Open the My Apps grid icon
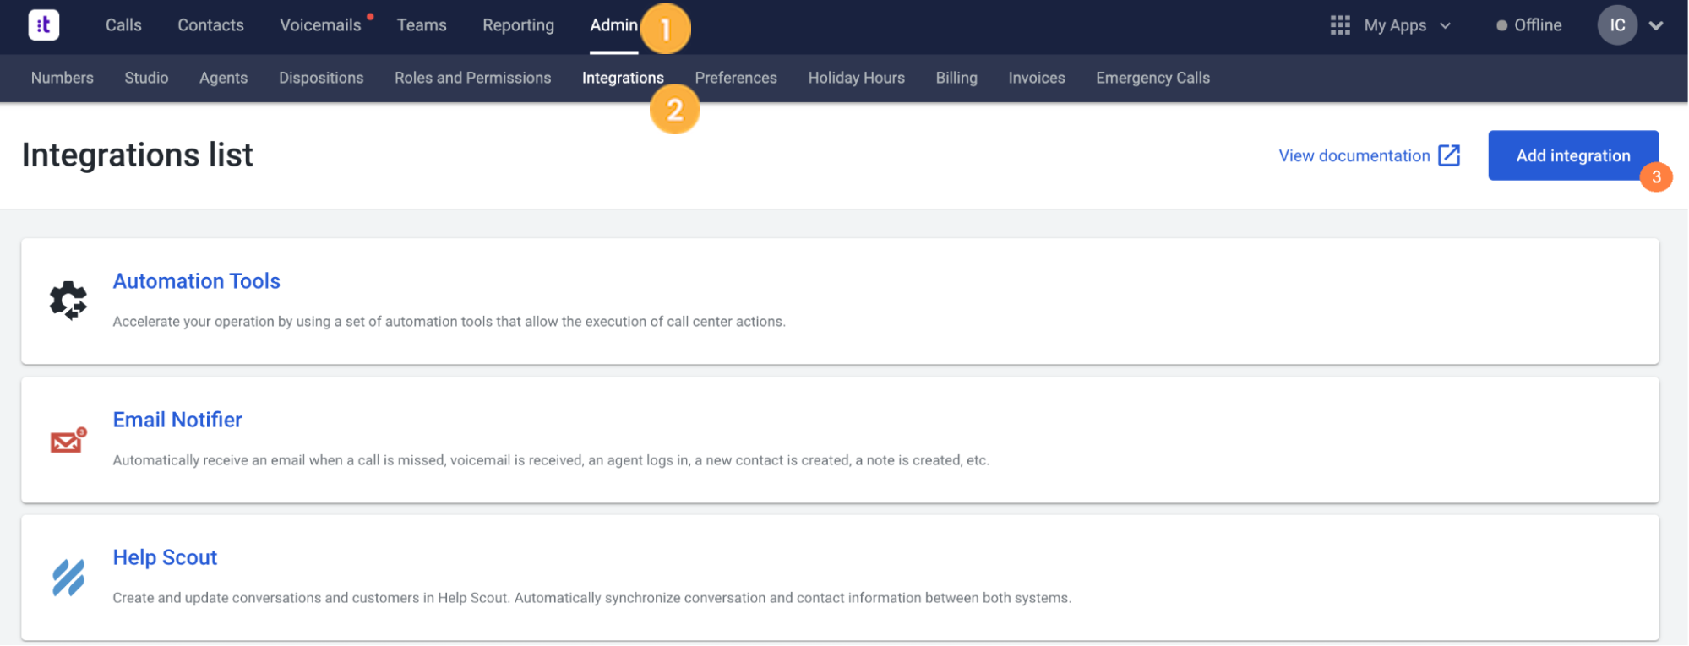This screenshot has height=646, width=1689. [1340, 25]
